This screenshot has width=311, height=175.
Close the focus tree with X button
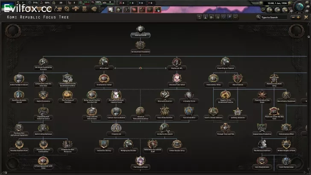[x=305, y=17]
